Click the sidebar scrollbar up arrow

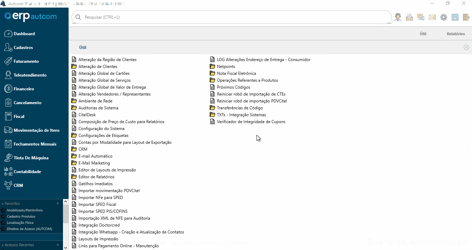[x=66, y=202]
